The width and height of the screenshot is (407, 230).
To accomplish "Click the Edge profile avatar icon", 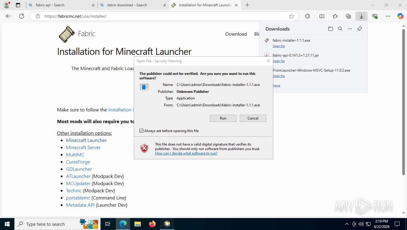I will (x=7, y=5).
